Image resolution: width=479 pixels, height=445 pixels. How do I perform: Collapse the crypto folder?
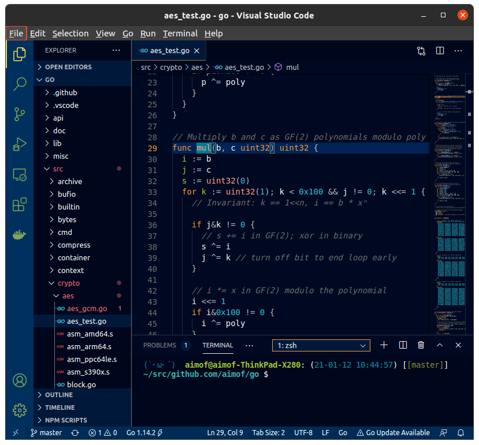pyautogui.click(x=83, y=283)
